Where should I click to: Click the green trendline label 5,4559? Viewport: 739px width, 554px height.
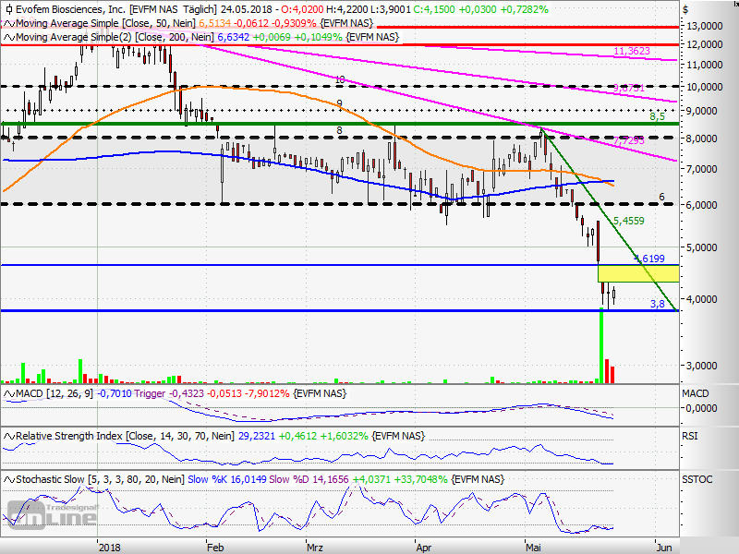pyautogui.click(x=629, y=221)
